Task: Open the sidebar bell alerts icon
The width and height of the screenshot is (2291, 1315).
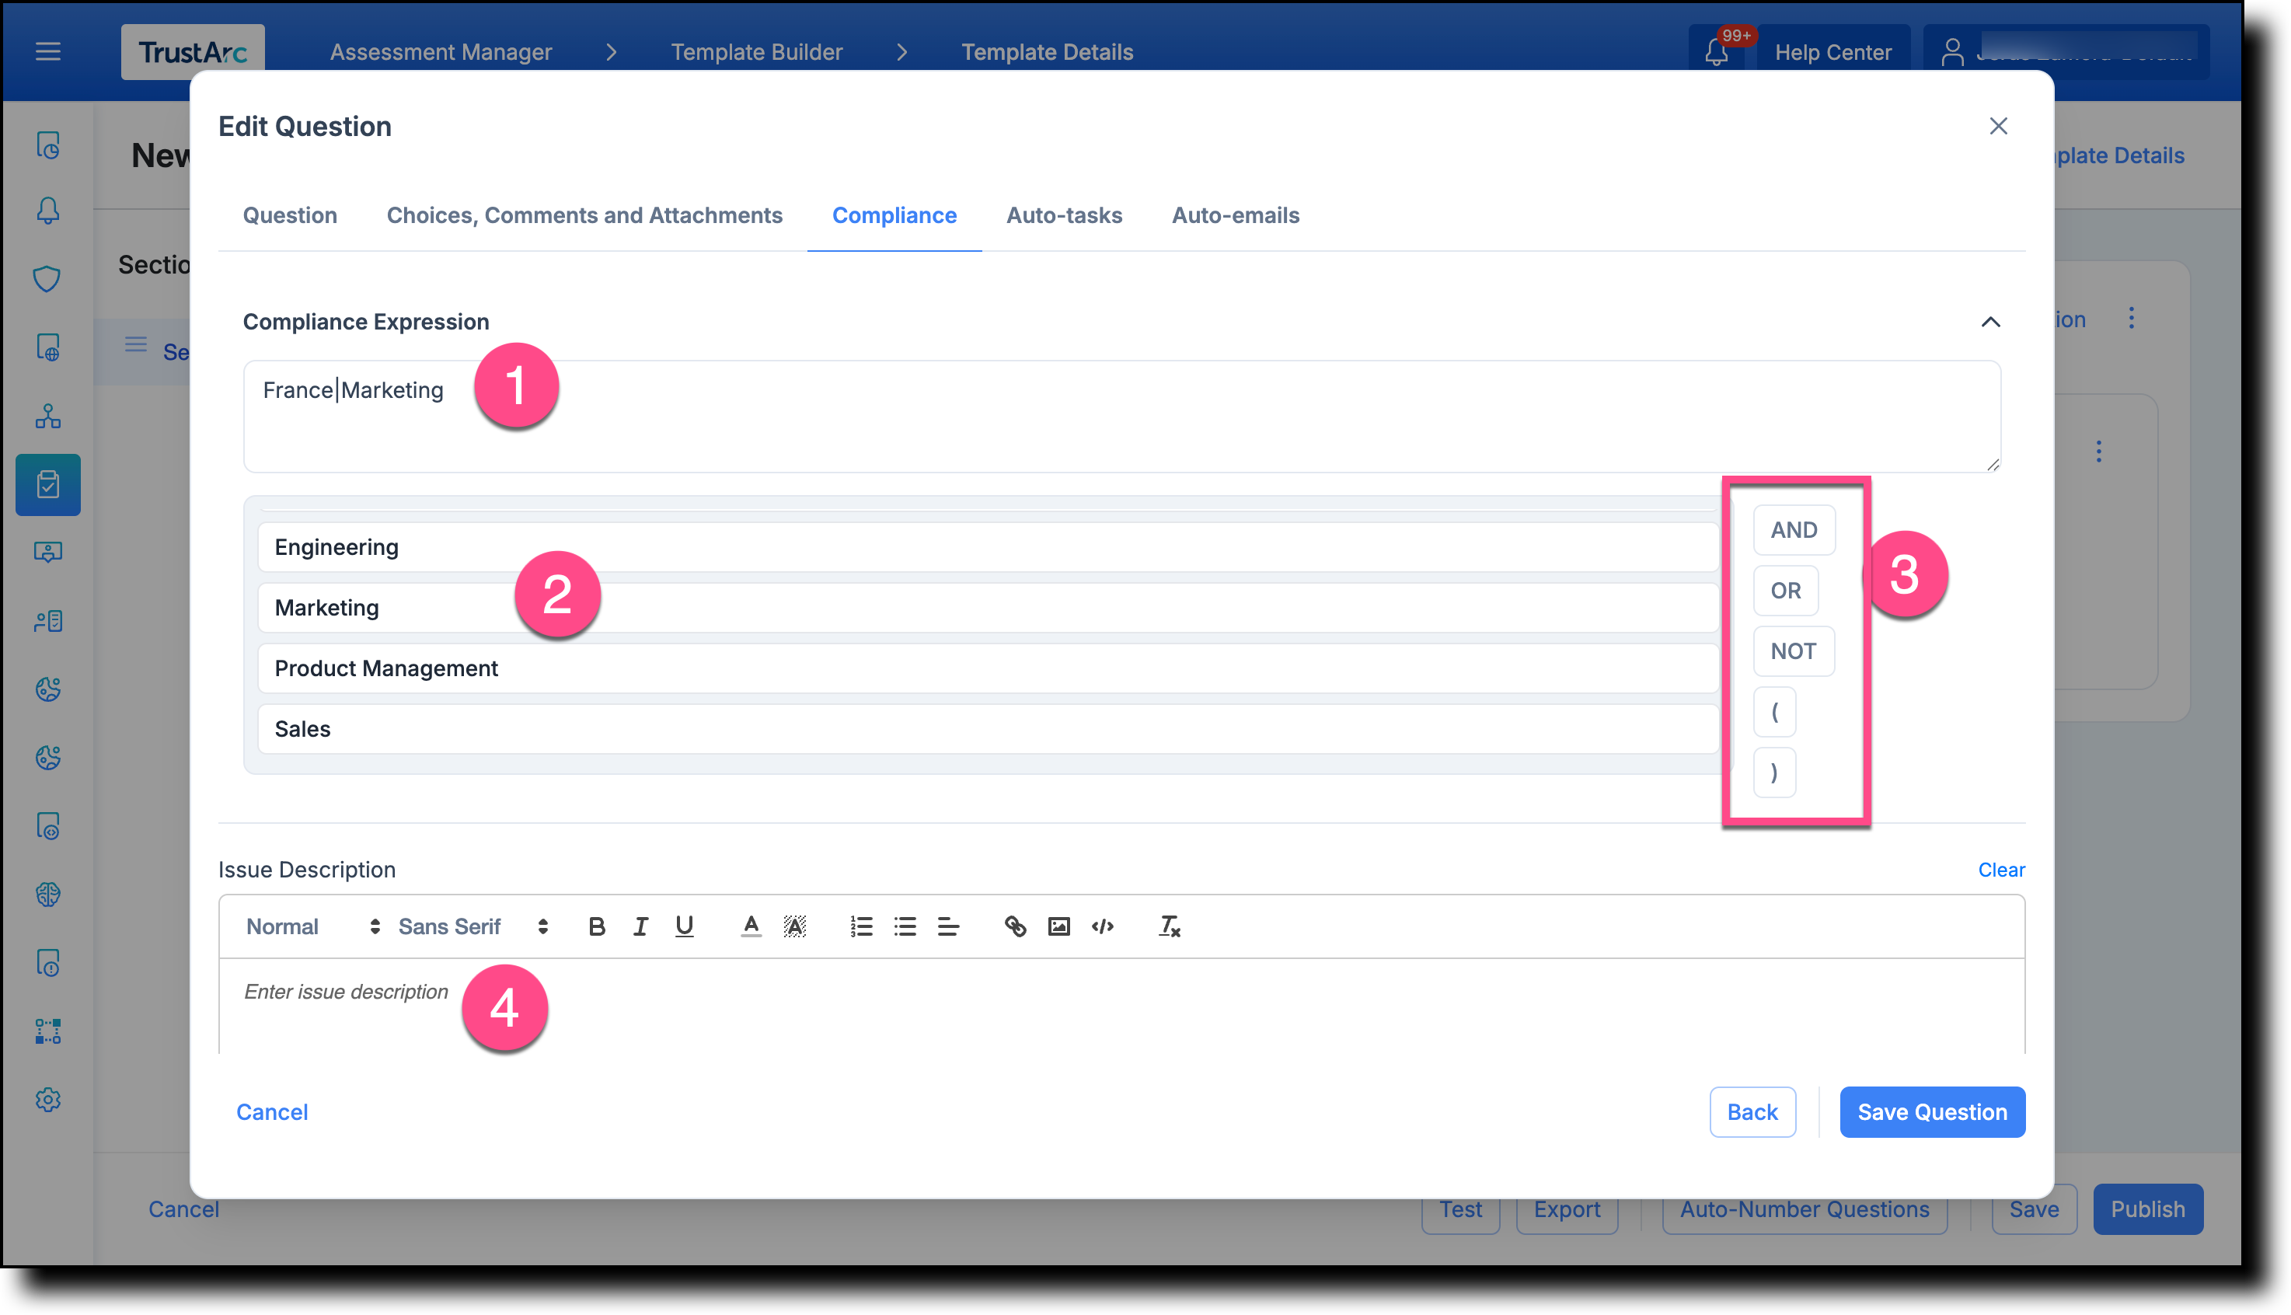Action: (48, 211)
